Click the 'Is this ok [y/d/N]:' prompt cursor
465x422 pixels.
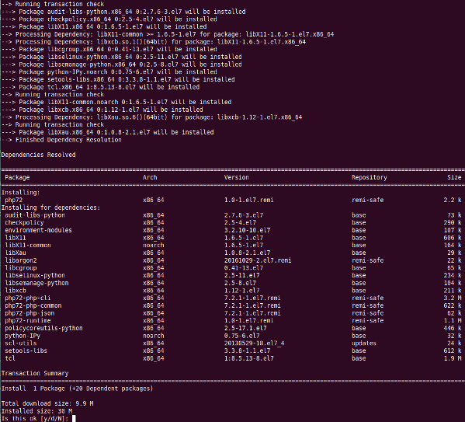[74, 418]
